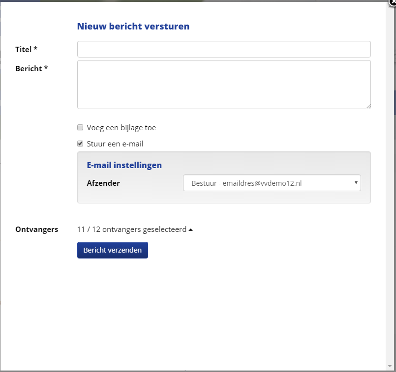396x372 pixels.
Task: Click the triangle arrow beside ontvangers geselecteerd
Action: tap(191, 229)
